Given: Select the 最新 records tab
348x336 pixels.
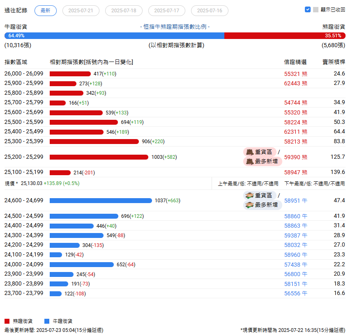Looking at the screenshot, I should click(46, 11).
